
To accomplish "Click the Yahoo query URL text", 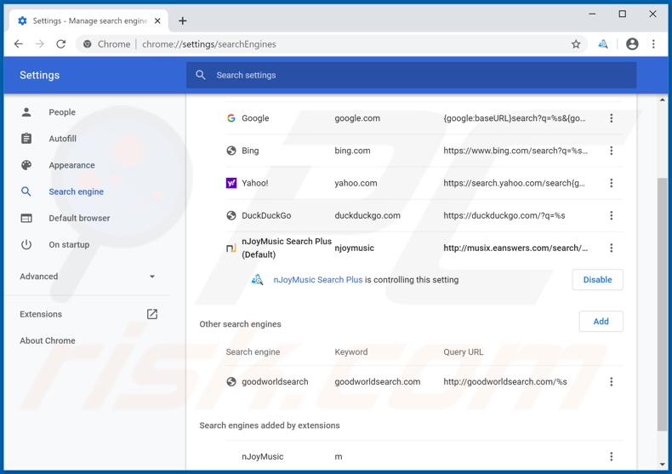I will click(514, 183).
